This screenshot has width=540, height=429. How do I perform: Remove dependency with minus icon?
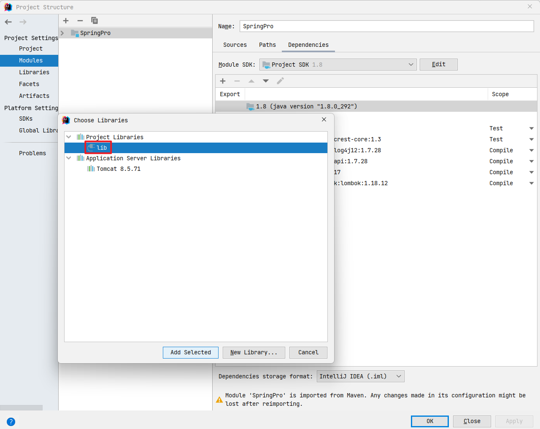(237, 81)
